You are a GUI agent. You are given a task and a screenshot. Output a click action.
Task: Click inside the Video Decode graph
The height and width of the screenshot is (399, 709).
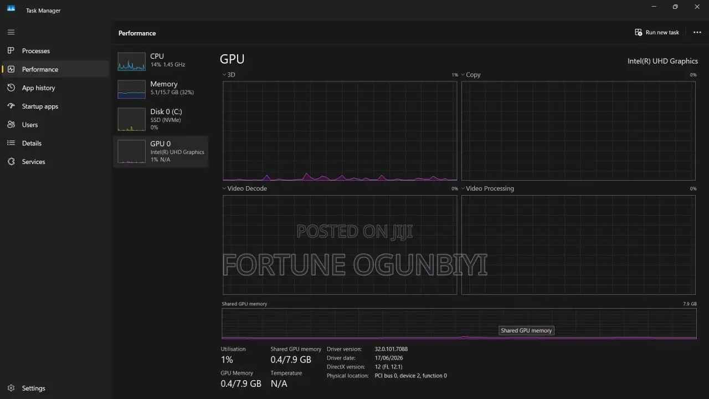pyautogui.click(x=340, y=245)
